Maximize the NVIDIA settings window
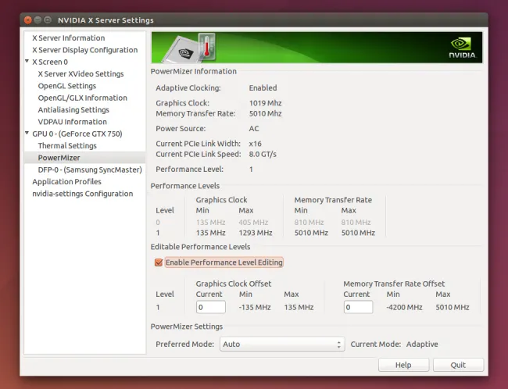 (48, 20)
